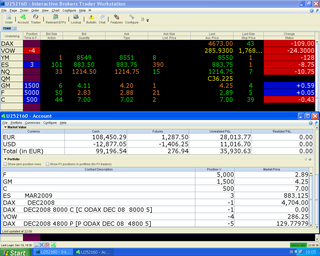Click the Unrealized P&L column header
This screenshot has width=320, height=256.
click(x=220, y=131)
